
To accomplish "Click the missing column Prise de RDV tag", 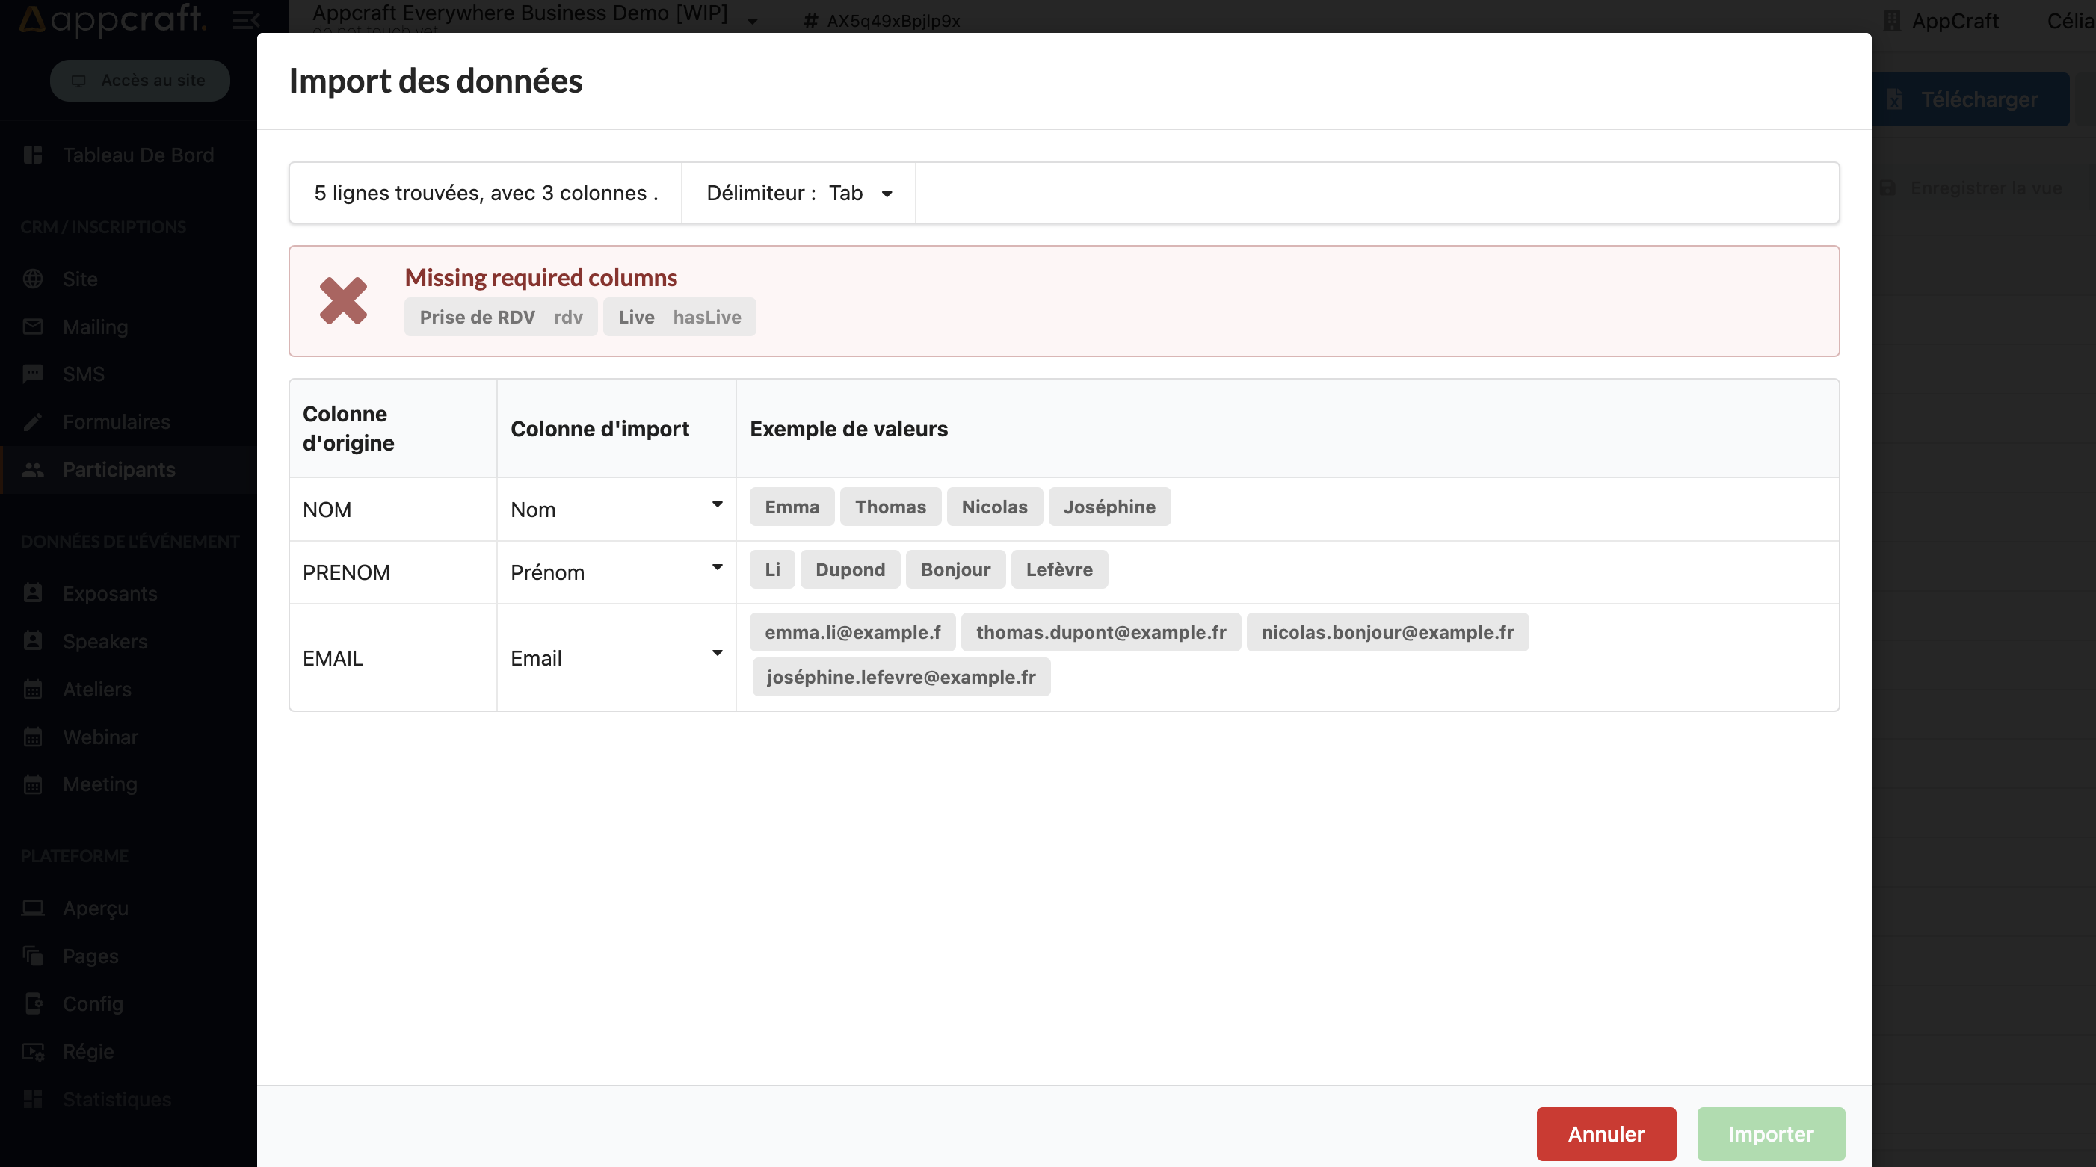I will point(475,316).
